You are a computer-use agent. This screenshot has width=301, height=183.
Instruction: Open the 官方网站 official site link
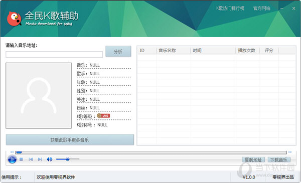[262, 8]
